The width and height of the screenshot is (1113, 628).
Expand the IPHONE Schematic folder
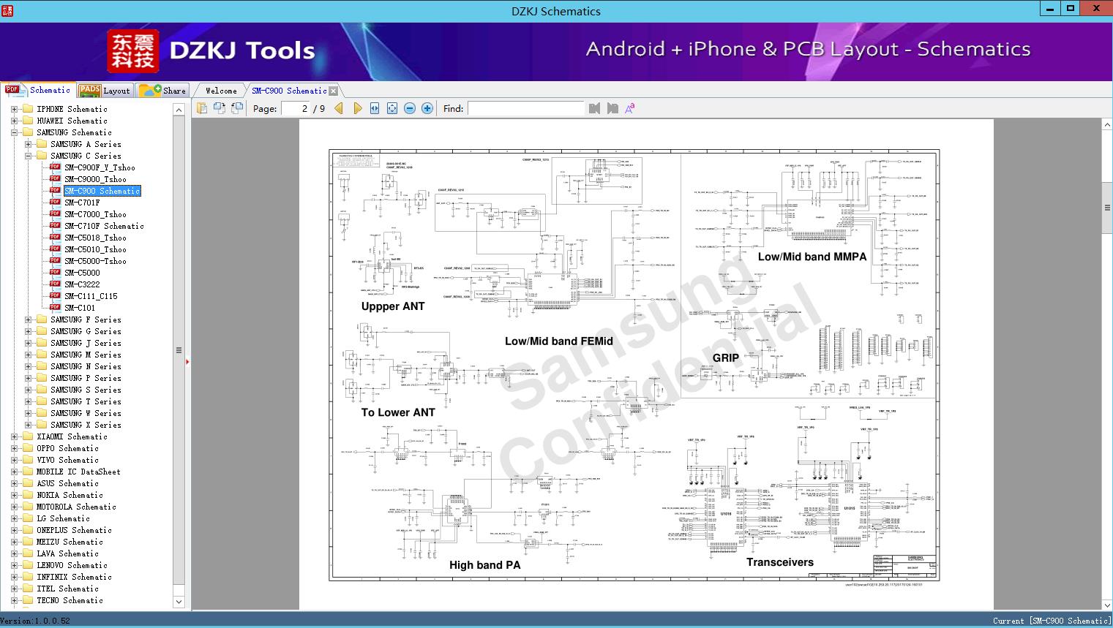(14, 109)
